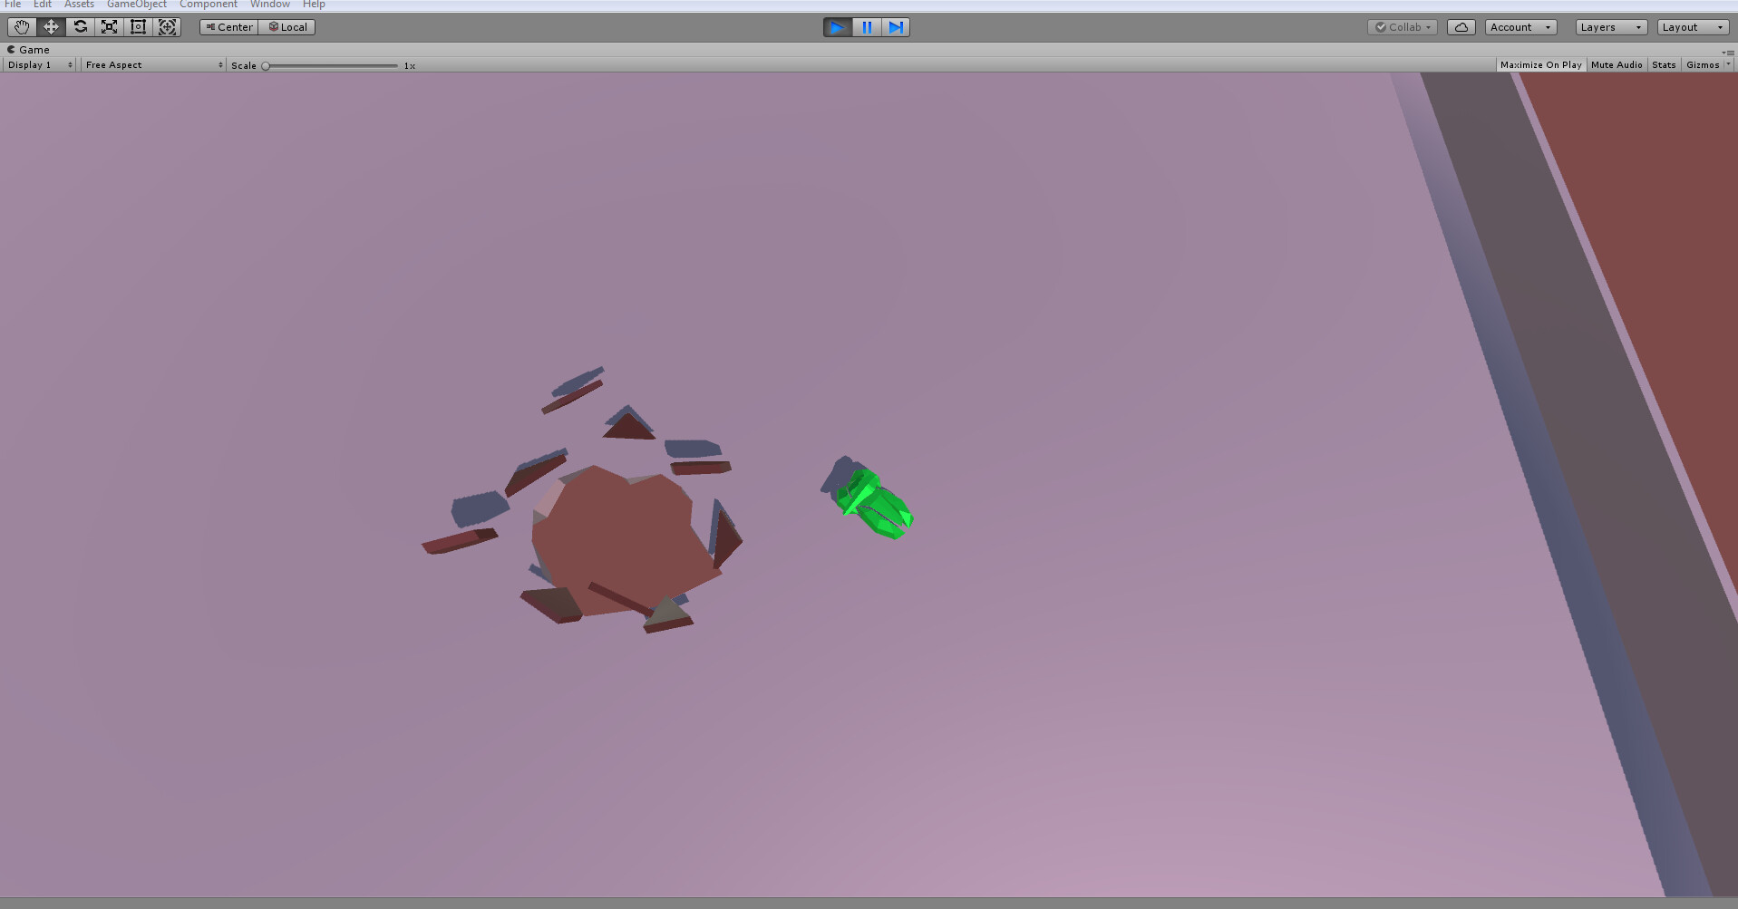Select the Move tool
Screen dimensions: 1738x909
pyautogui.click(x=51, y=27)
